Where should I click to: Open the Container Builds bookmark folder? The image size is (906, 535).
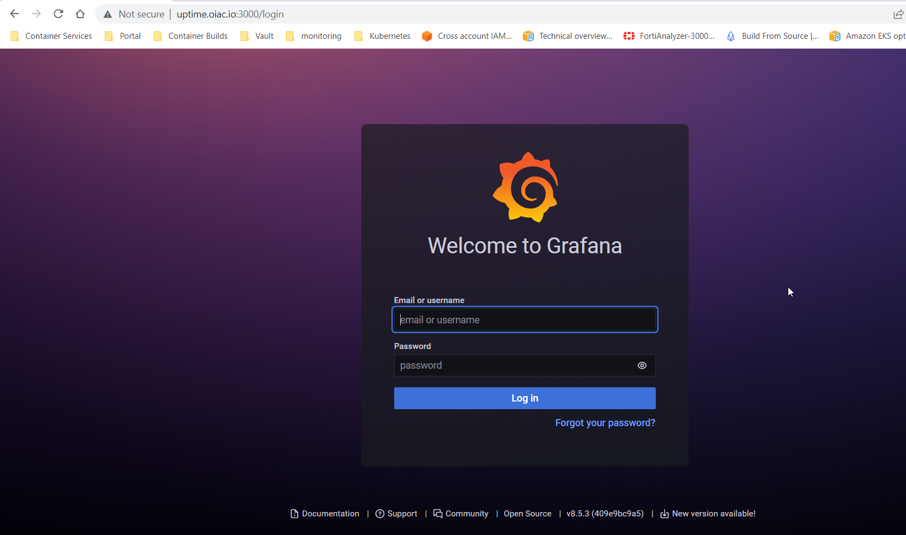[191, 36]
